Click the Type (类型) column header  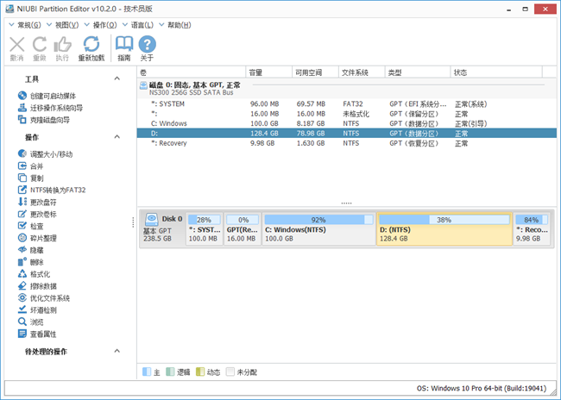[418, 72]
